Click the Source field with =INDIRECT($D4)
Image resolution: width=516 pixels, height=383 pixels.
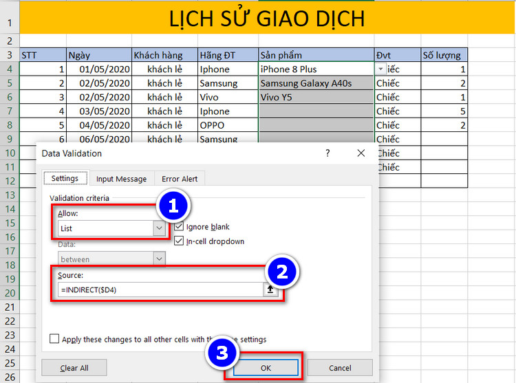[160, 289]
